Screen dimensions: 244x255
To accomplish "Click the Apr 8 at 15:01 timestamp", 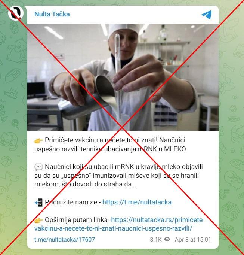I will pyautogui.click(x=193, y=239).
